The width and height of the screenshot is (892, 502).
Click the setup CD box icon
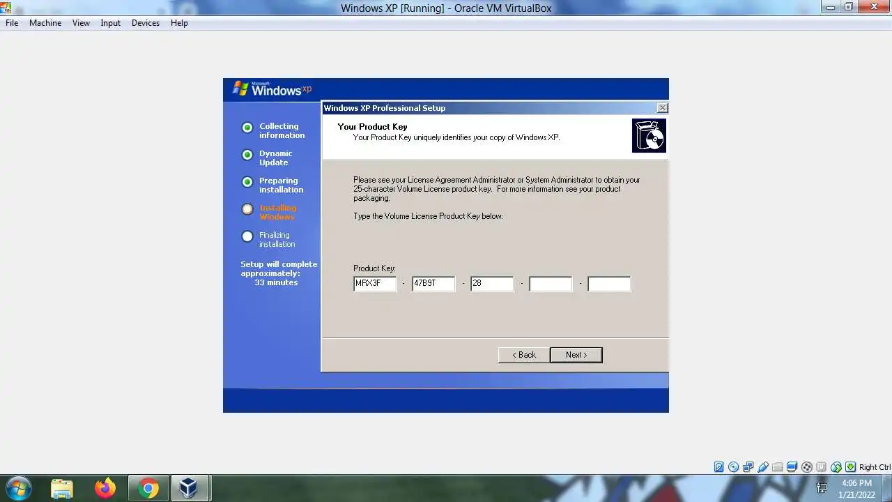coord(649,135)
